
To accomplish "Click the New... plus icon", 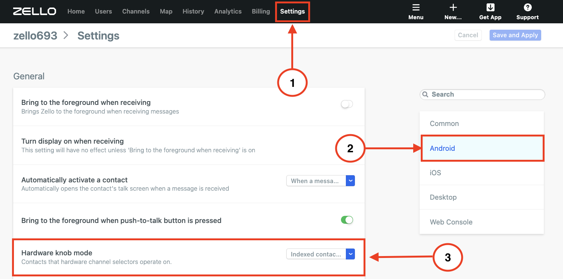I will click(453, 8).
